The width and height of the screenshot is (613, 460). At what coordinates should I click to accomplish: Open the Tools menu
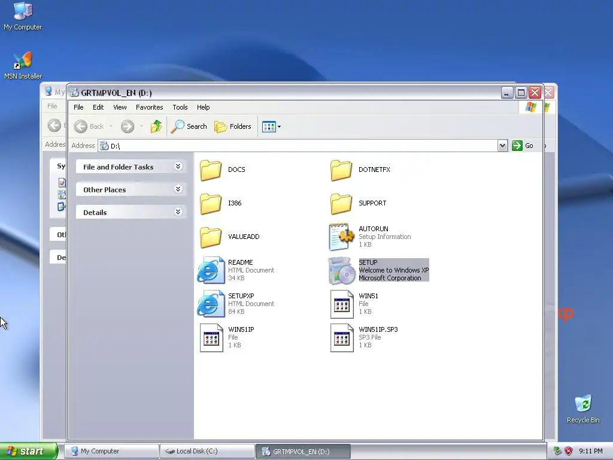180,107
